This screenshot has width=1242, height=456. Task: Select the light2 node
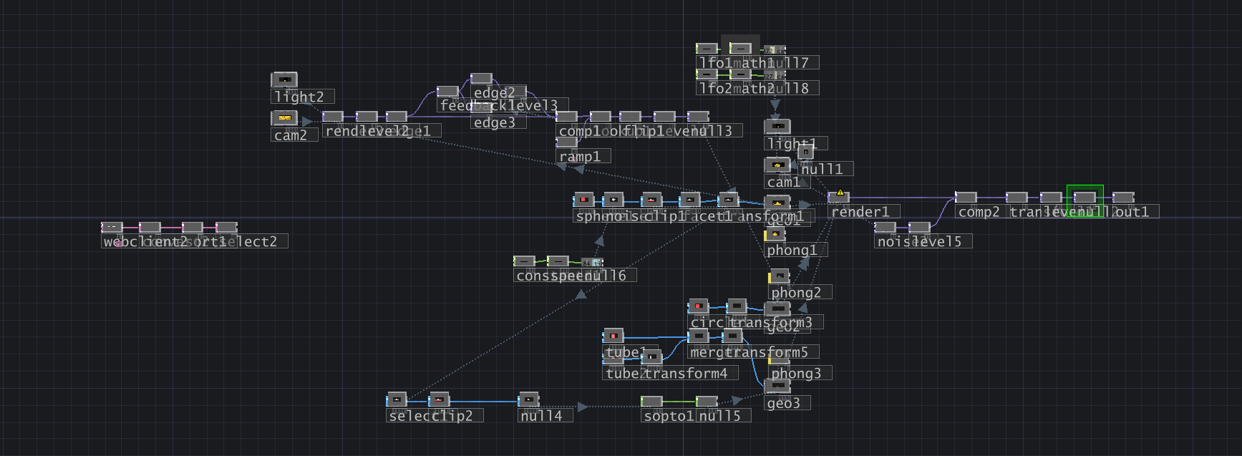(284, 79)
